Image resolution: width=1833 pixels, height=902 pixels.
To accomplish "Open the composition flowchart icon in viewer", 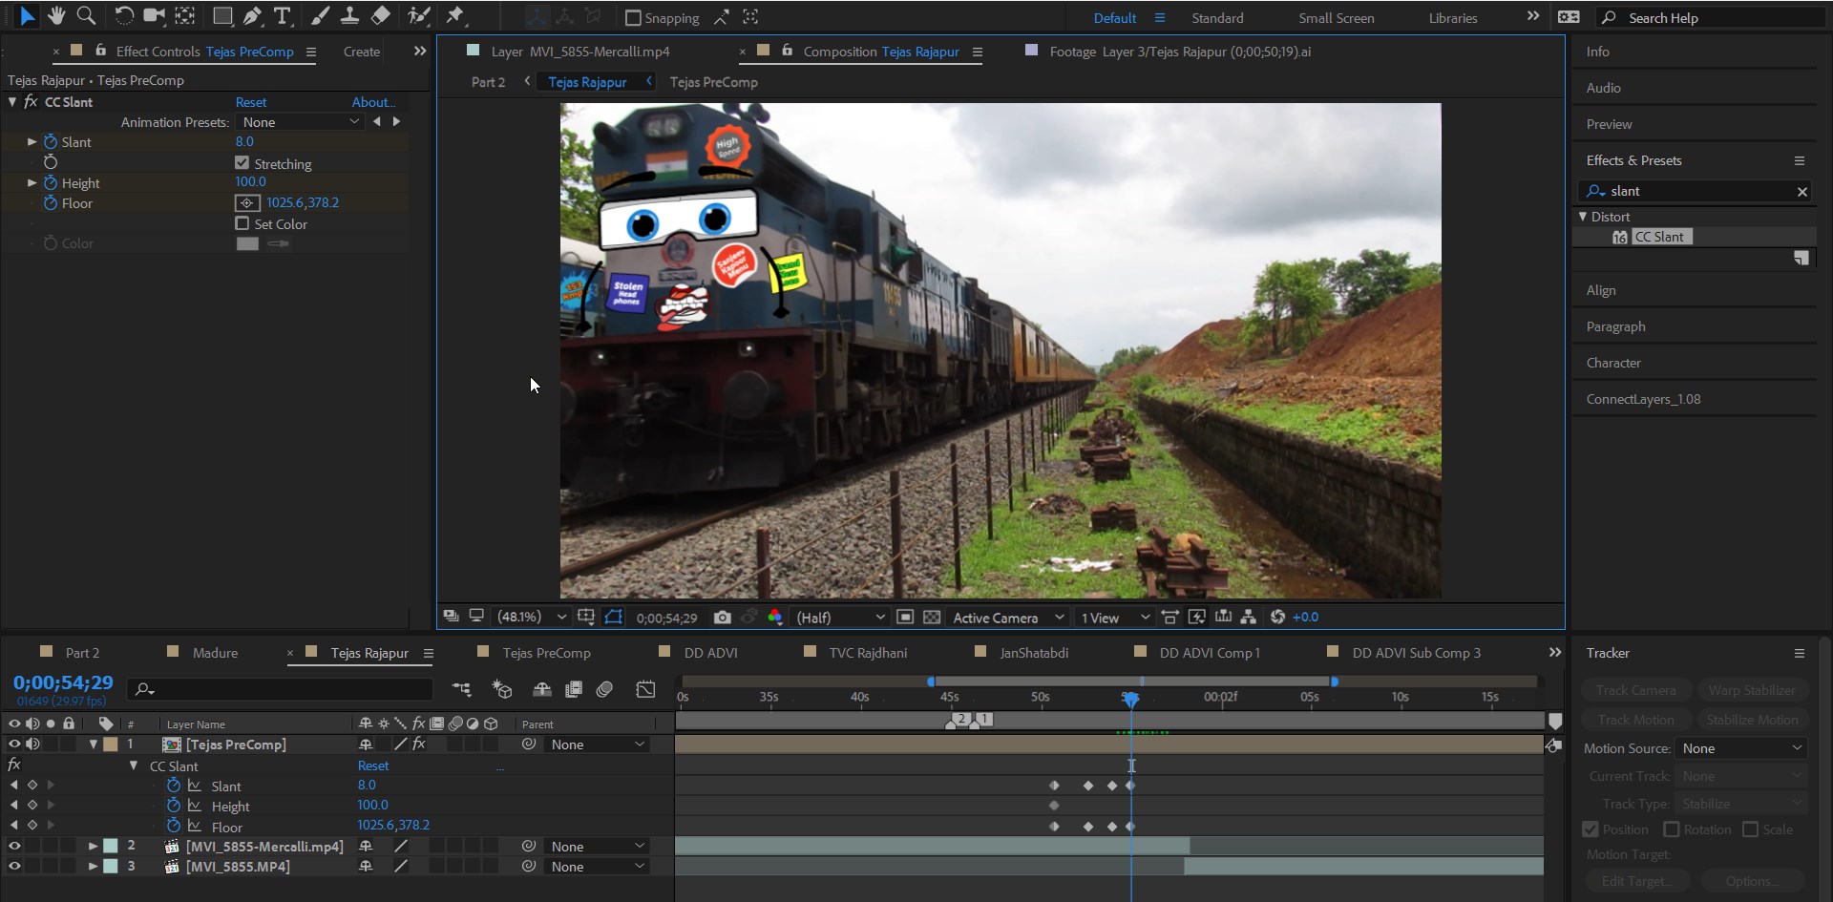I will coord(1248,618).
